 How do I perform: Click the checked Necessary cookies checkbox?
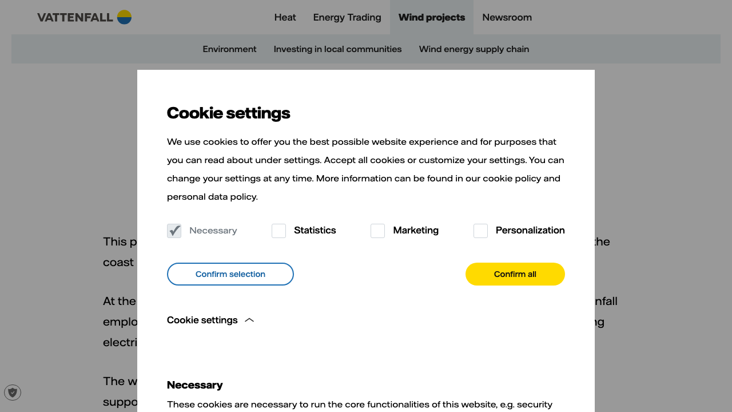click(174, 231)
